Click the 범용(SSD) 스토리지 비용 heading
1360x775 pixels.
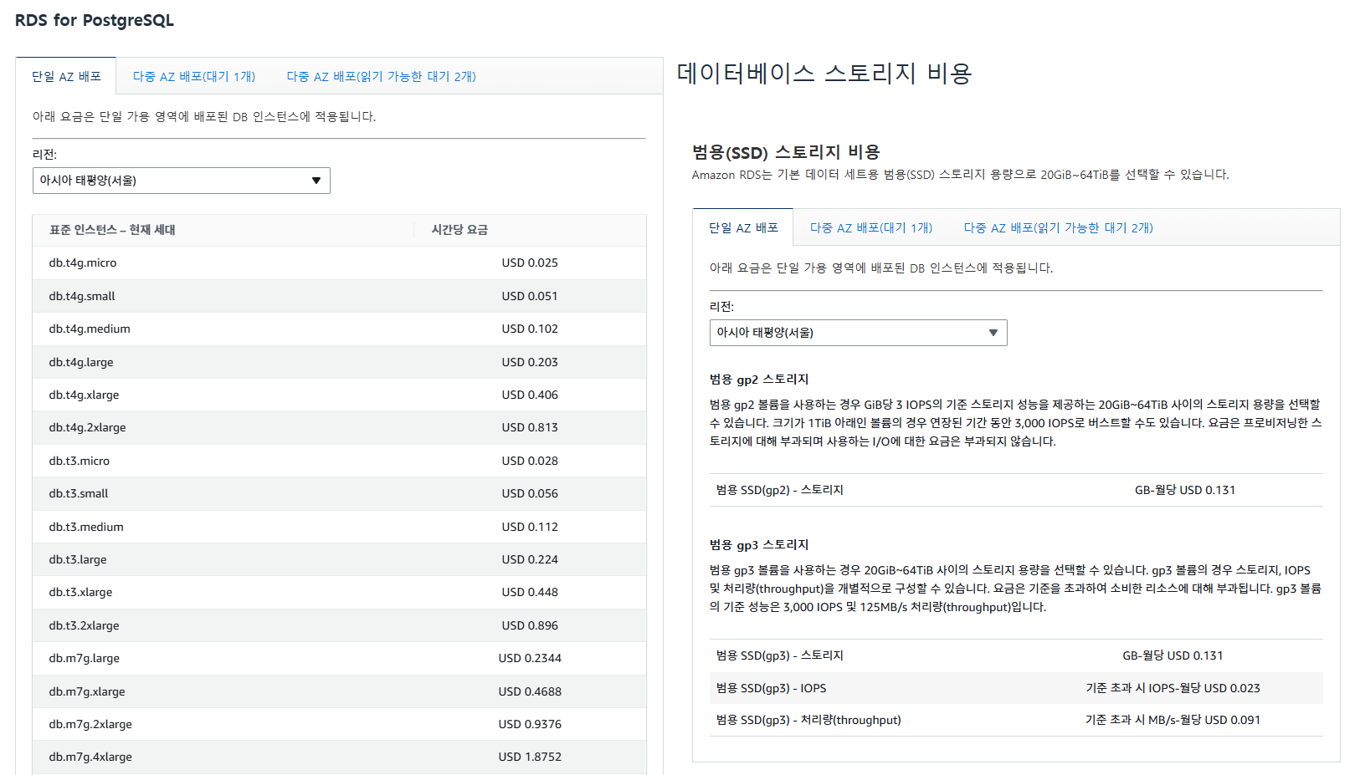(x=786, y=152)
